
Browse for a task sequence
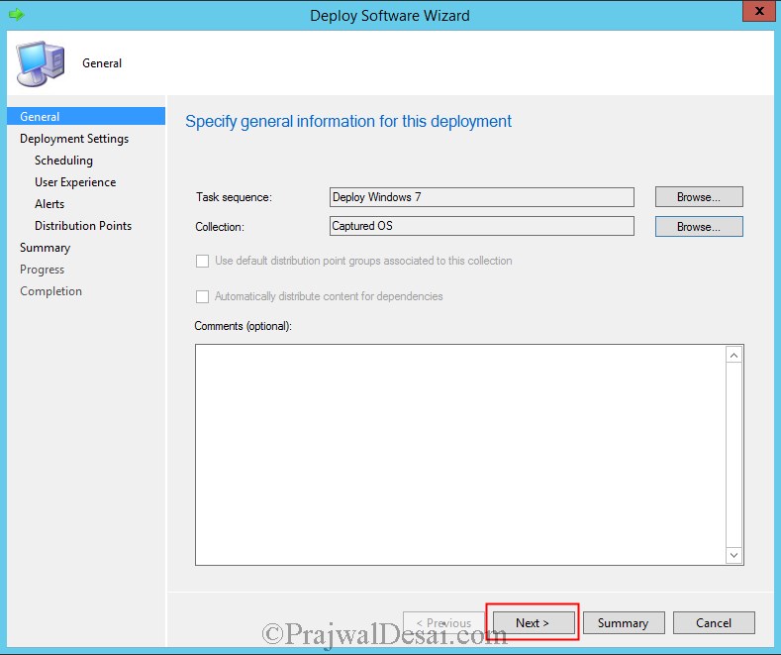[x=699, y=197]
